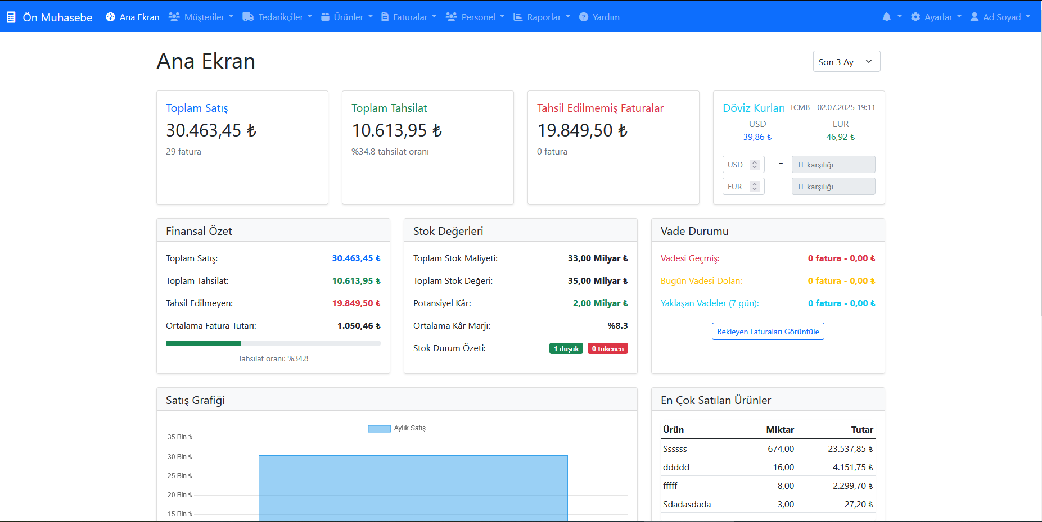Click the EUR amount input field
Image resolution: width=1042 pixels, height=522 pixels.
(743, 187)
